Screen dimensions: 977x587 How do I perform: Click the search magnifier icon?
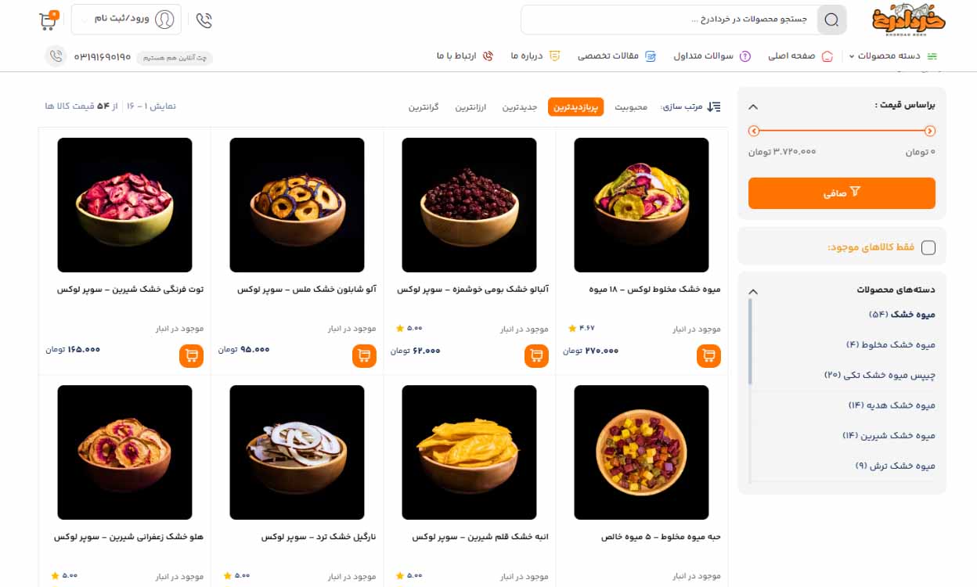[831, 20]
